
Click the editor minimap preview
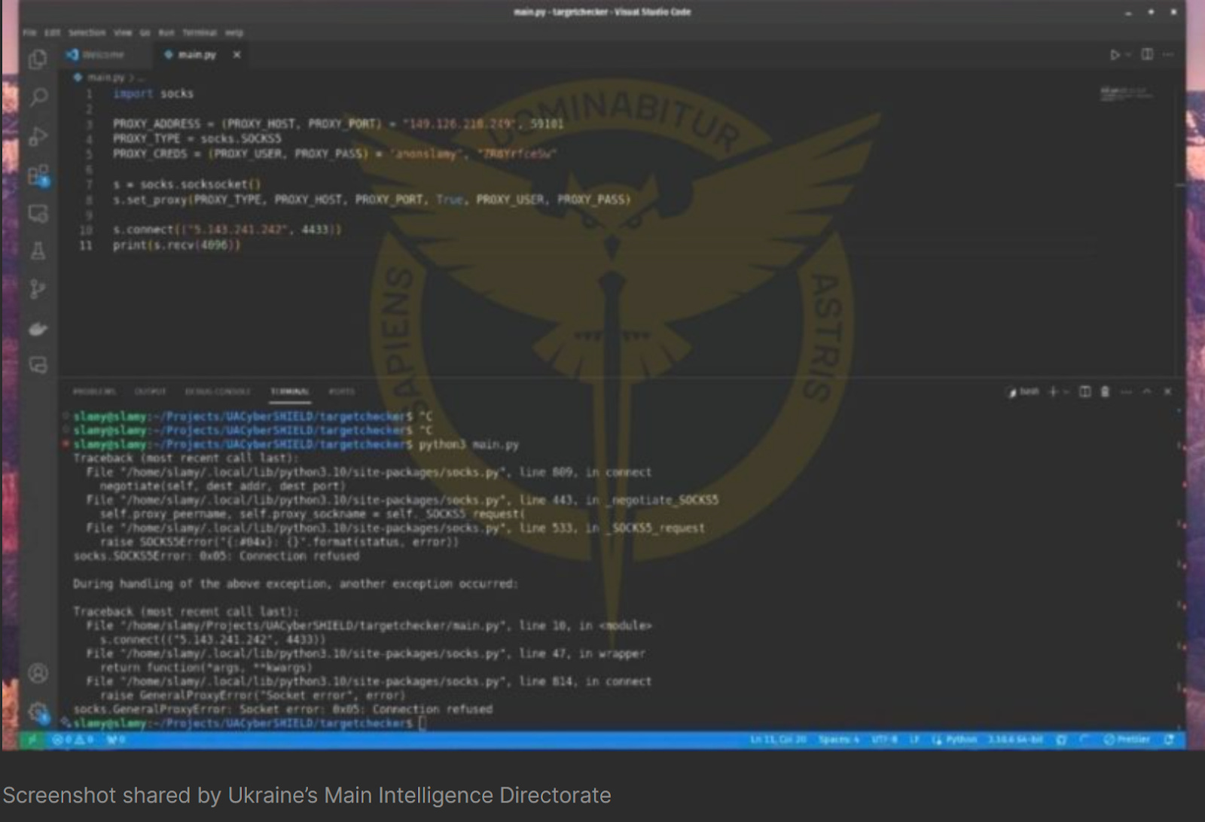pos(1126,94)
